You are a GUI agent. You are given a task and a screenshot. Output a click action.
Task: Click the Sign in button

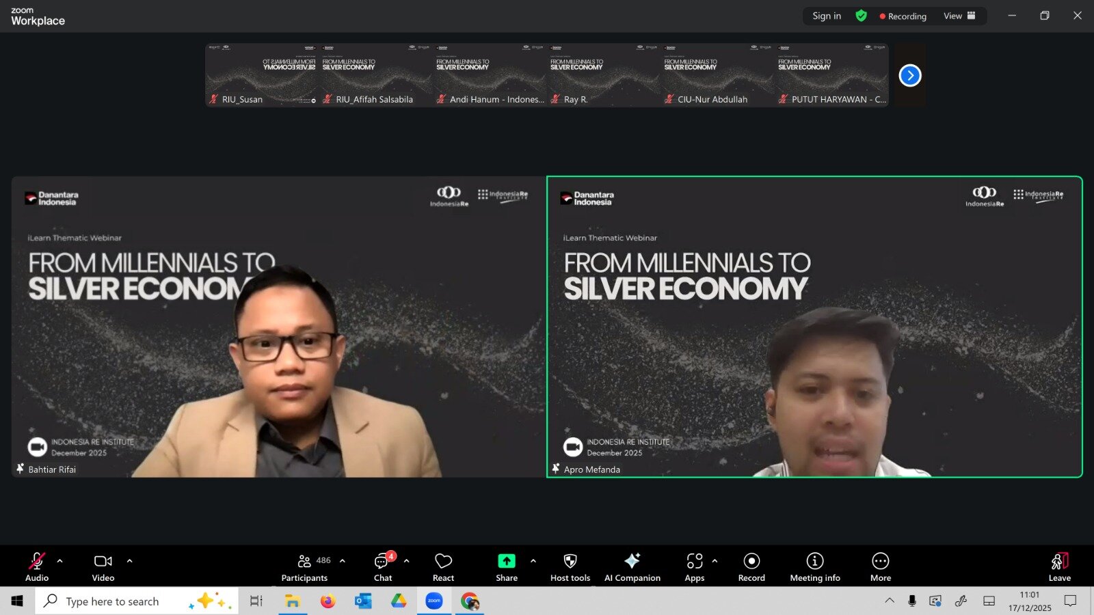coord(827,16)
